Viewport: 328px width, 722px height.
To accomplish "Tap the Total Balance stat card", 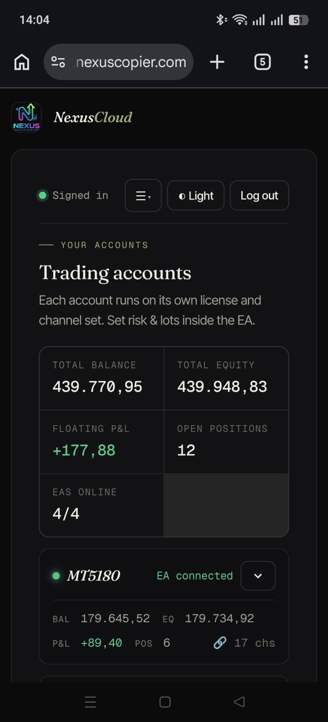I will [102, 379].
